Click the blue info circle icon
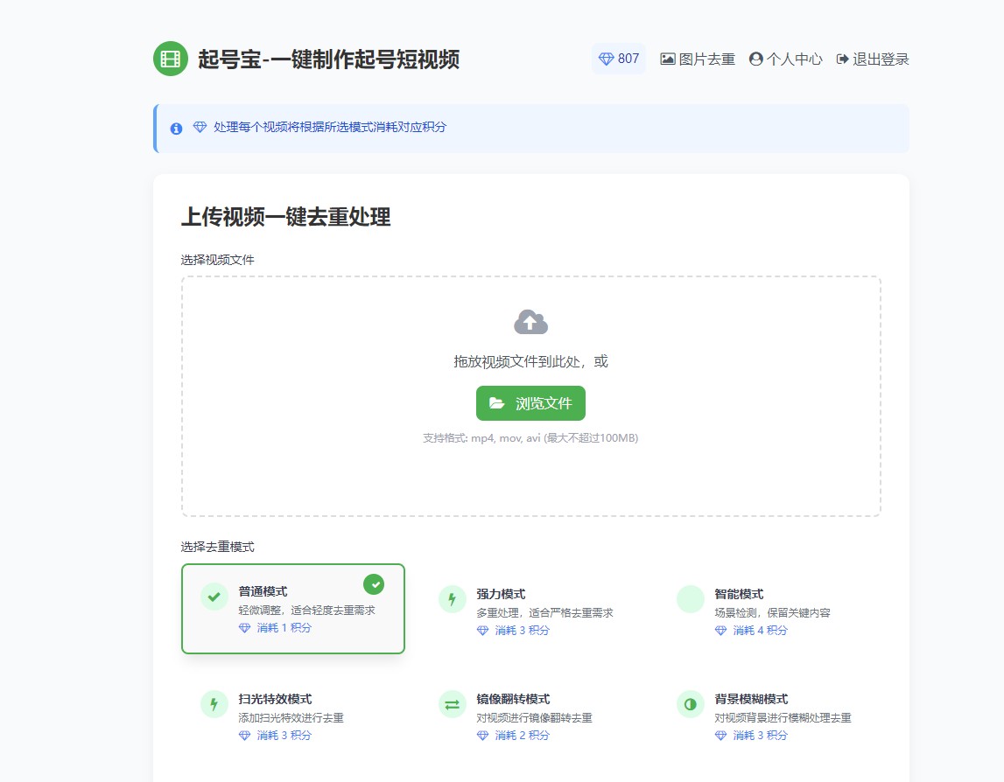Screen dimensions: 1004x782 (176, 129)
